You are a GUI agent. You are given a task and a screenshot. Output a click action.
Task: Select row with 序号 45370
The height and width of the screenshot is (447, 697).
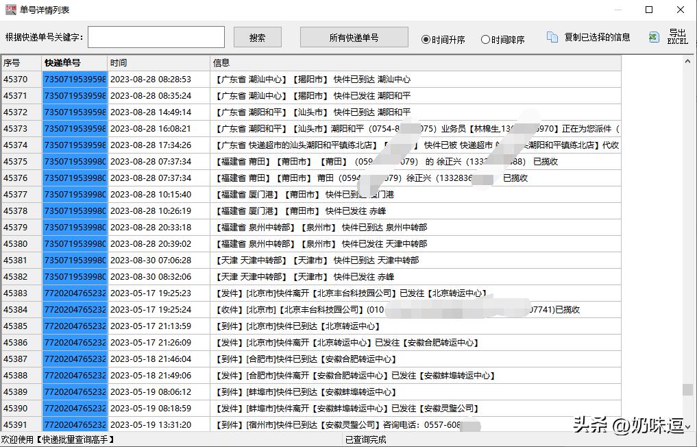tap(21, 80)
